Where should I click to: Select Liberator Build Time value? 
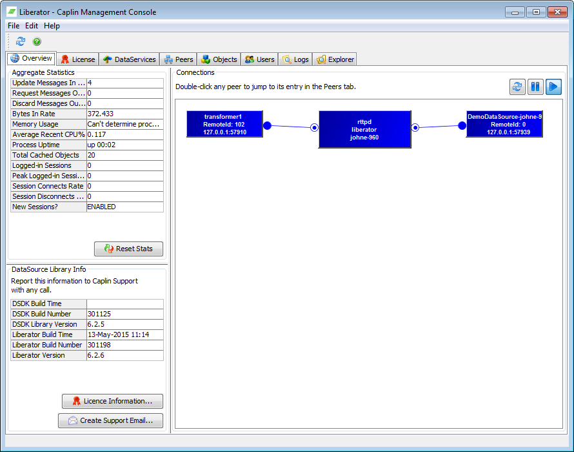pyautogui.click(x=125, y=334)
